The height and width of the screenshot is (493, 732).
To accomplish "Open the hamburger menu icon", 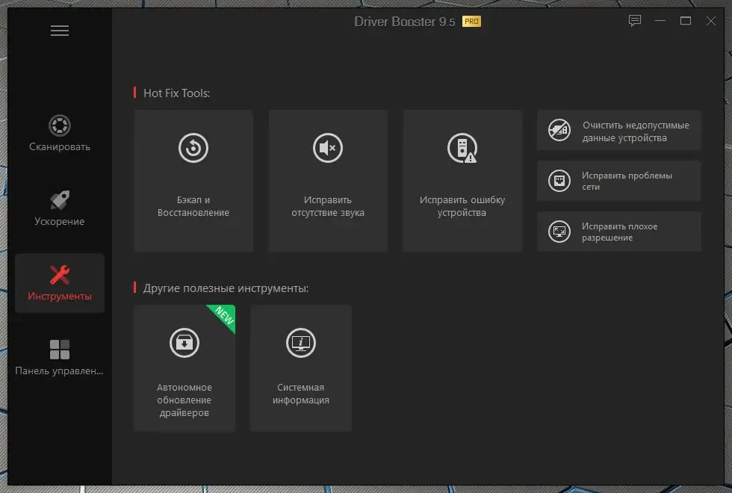I will (60, 31).
